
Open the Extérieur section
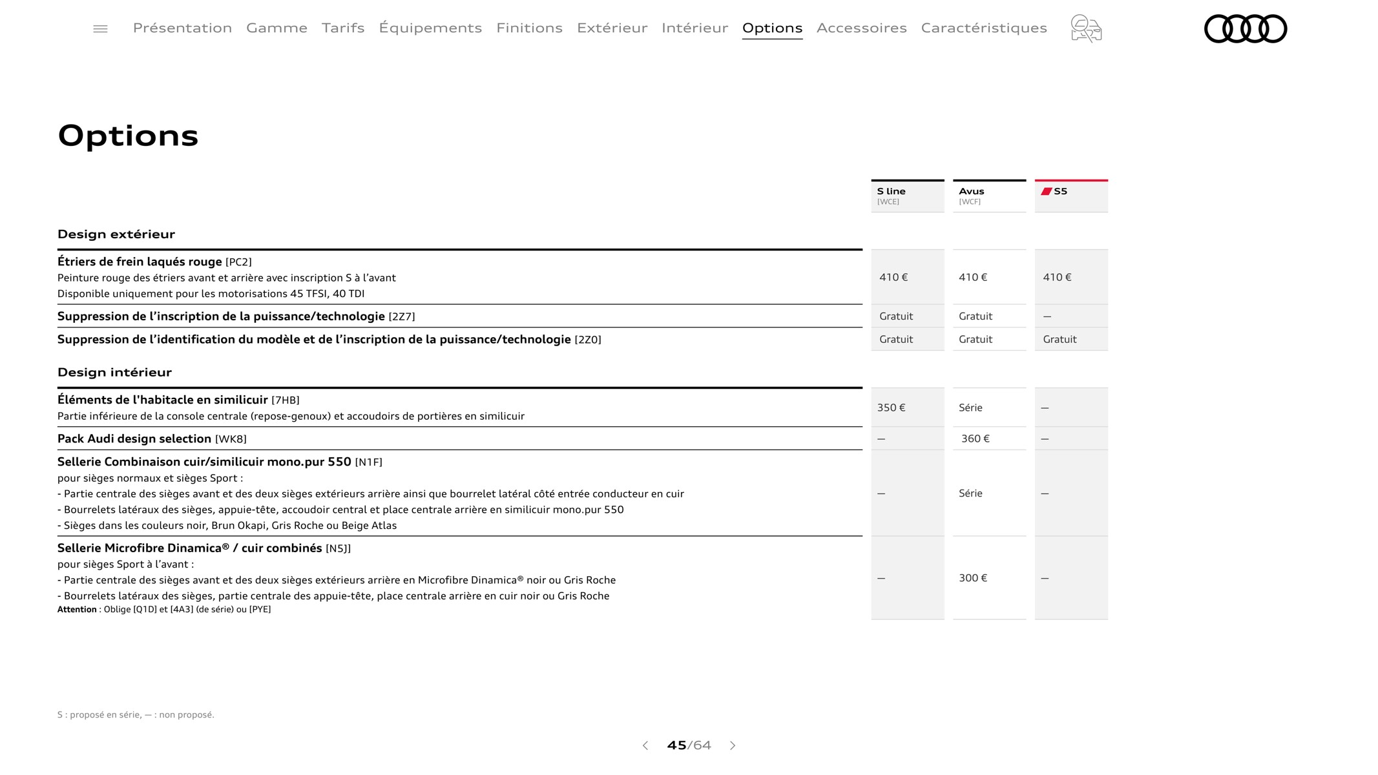[612, 28]
